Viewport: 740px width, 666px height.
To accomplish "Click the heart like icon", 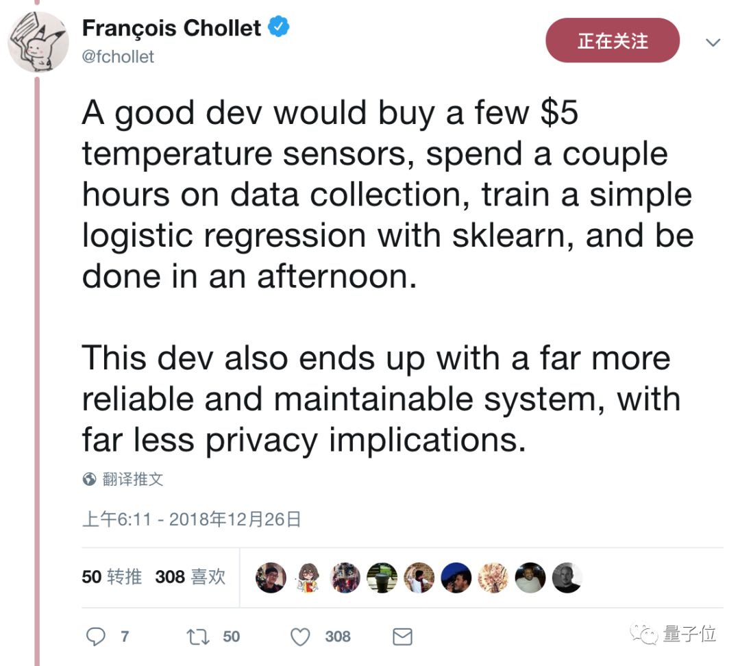I will click(x=300, y=637).
